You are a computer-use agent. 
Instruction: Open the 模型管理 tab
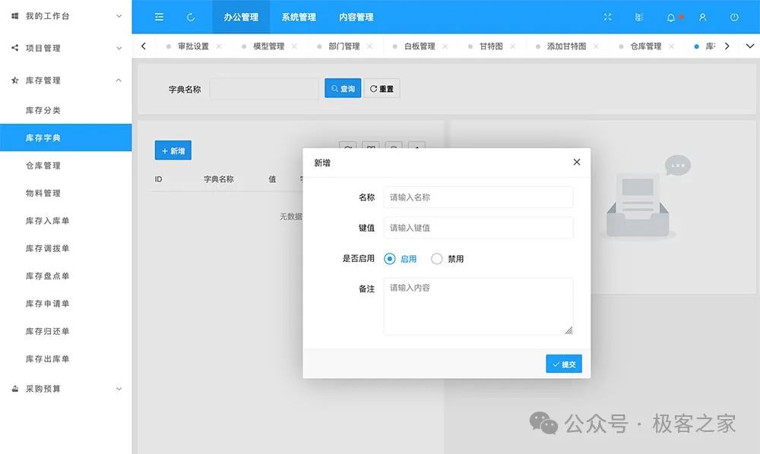coord(268,46)
